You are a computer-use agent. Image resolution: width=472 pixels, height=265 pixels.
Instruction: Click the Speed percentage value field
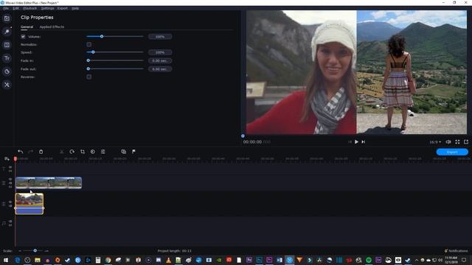(x=160, y=52)
